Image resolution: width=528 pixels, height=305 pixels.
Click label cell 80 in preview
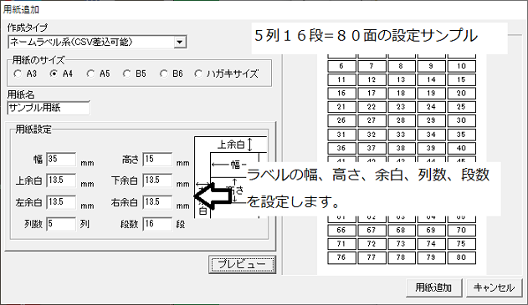[461, 257]
